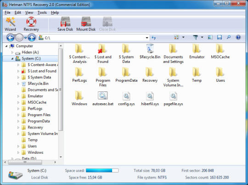248x185 pixels.
Task: Expand the Users tree node
Action: pyautogui.click(x=18, y=146)
